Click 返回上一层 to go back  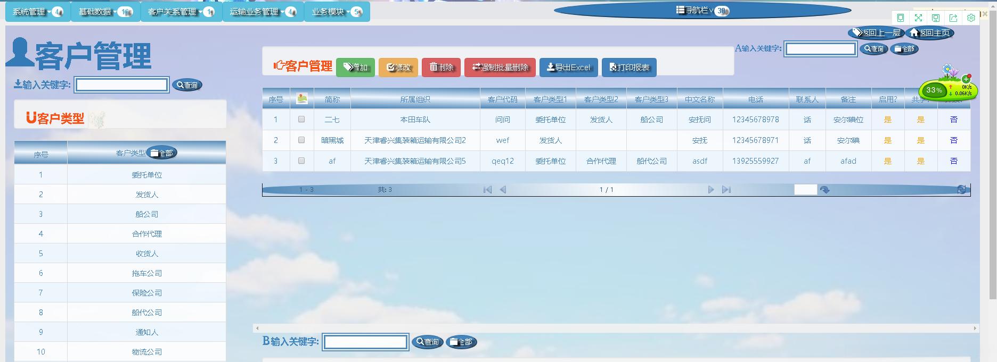coord(876,33)
